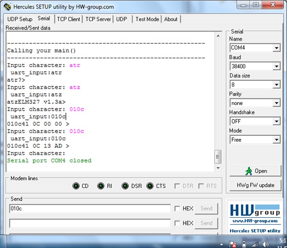287x248 pixels.
Task: Open the network signal tray icon
Action: click(x=255, y=244)
